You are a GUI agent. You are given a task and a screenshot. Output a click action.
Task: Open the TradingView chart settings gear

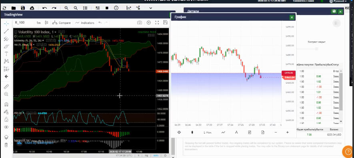(x=148, y=23)
